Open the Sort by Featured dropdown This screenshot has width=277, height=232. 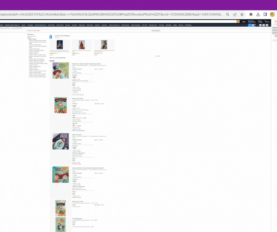(x=156, y=31)
